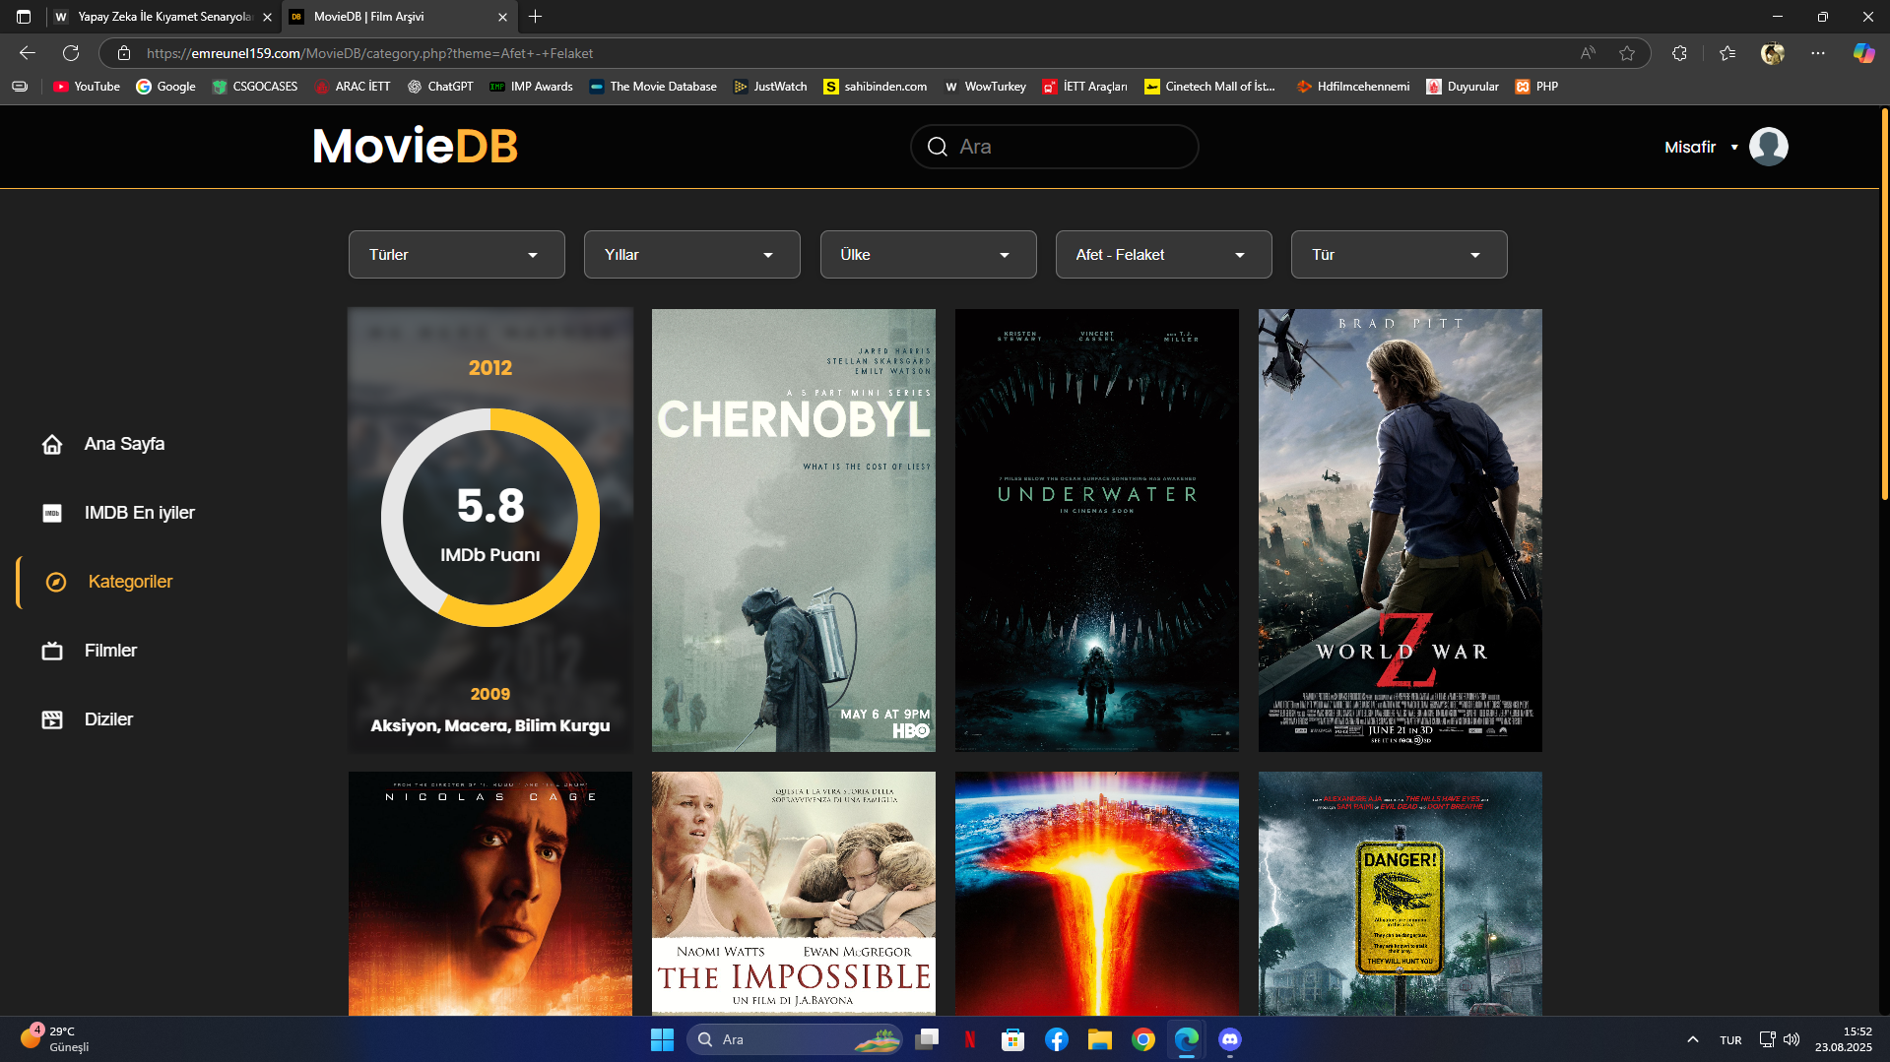Open The Impossible poster
Screen dimensions: 1890x1062
click(x=793, y=893)
